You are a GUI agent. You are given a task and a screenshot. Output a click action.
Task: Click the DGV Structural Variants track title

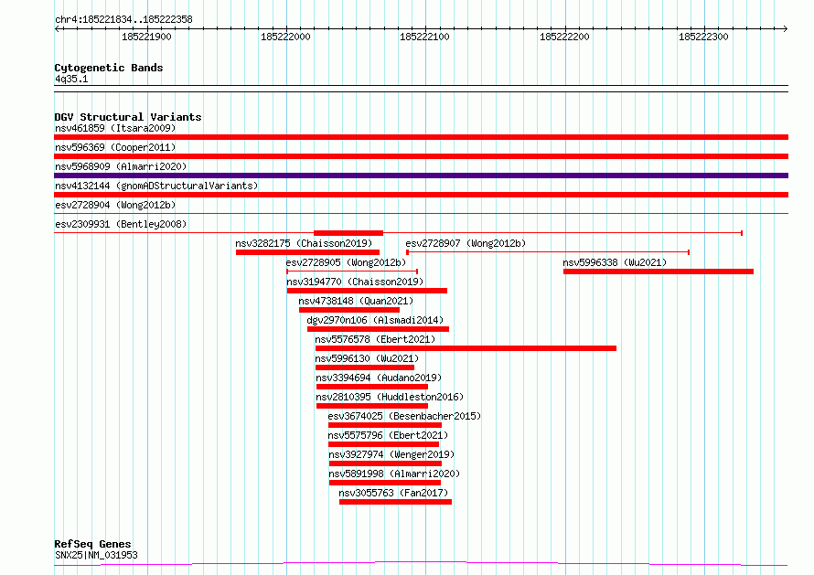127,117
